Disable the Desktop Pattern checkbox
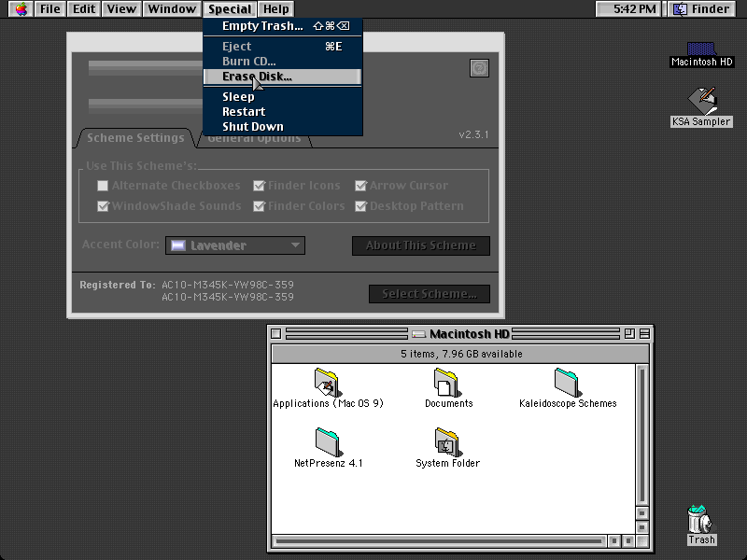This screenshot has height=560, width=747. 360,206
